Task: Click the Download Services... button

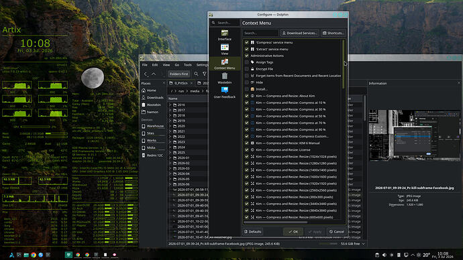Action: coord(299,33)
